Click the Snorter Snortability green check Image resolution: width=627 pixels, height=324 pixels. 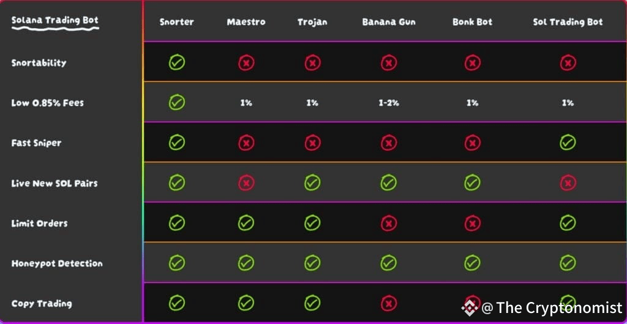coord(177,62)
